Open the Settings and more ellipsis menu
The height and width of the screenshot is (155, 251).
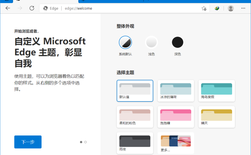tap(243, 8)
